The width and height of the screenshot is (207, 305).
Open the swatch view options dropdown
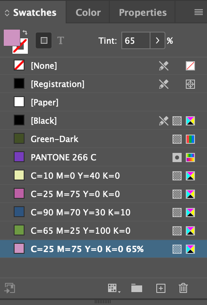[x=114, y=288]
